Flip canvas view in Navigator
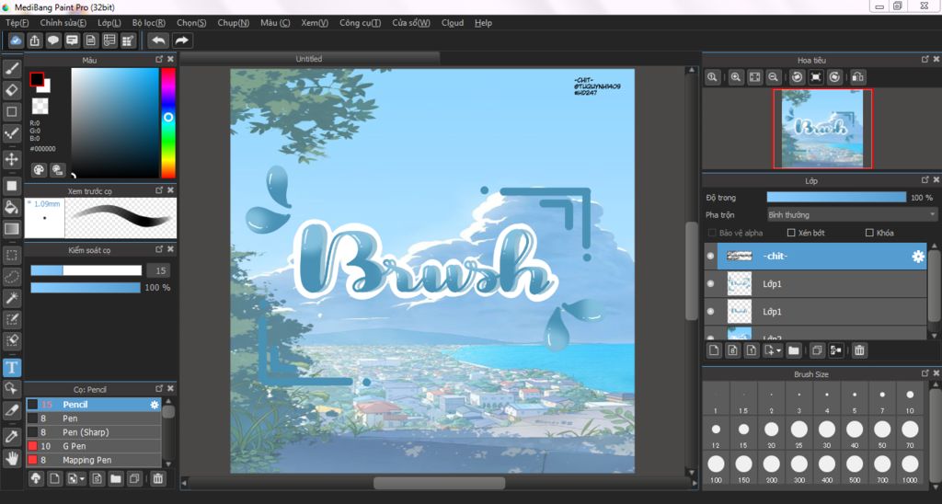Image resolution: width=942 pixels, height=504 pixels. pyautogui.click(x=858, y=77)
